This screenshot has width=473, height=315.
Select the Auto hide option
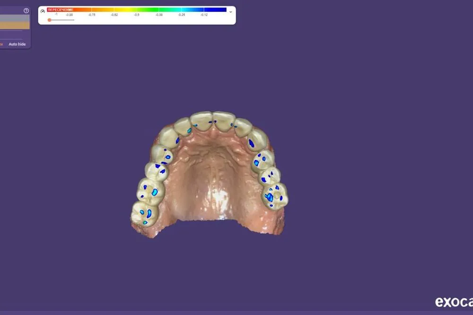[x=17, y=44]
